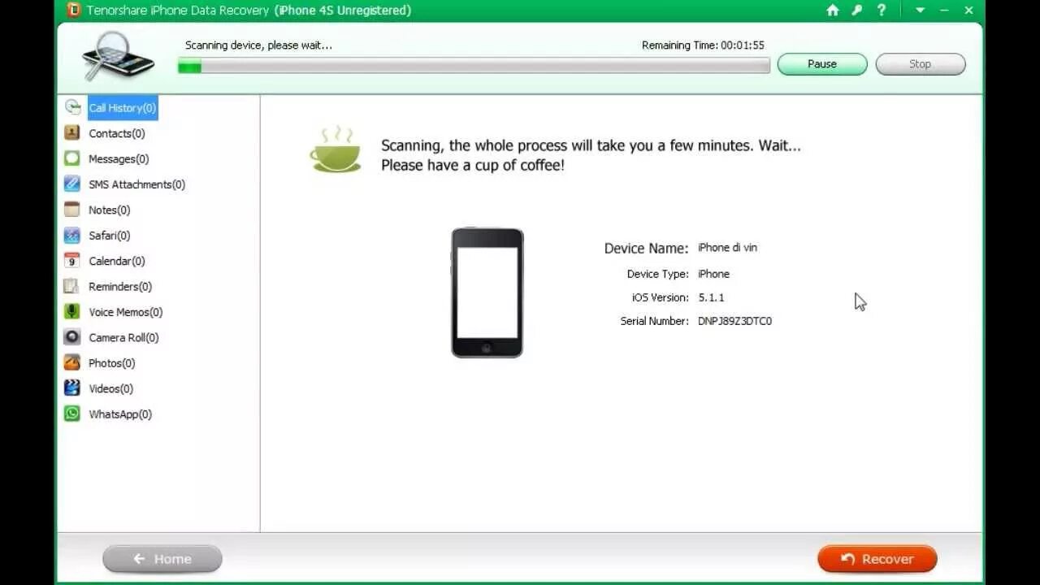Image resolution: width=1040 pixels, height=585 pixels.
Task: Click the home icon in title bar
Action: point(833,11)
